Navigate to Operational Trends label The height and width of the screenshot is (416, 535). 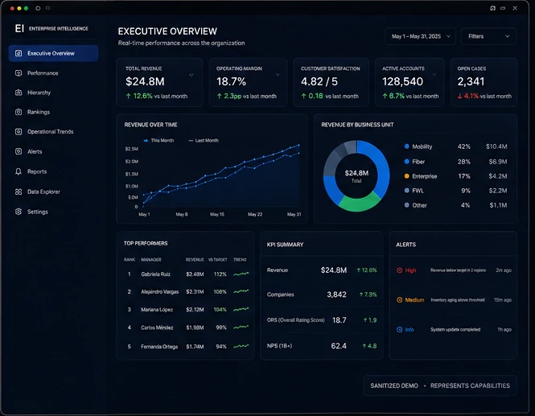[x=51, y=132]
